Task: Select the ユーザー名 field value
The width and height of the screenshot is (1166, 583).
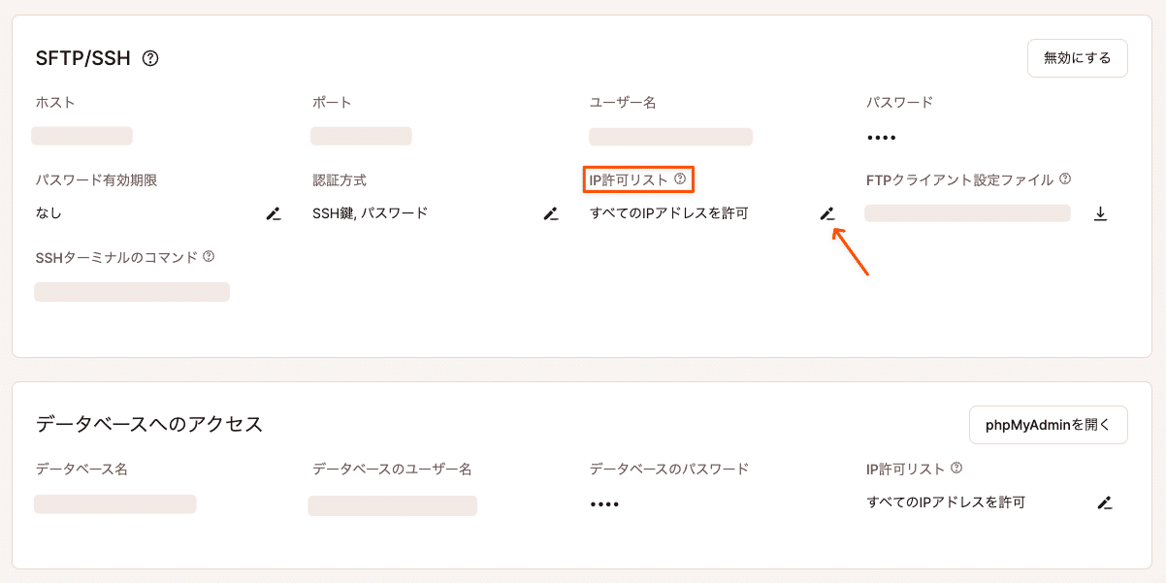Action: coord(669,137)
